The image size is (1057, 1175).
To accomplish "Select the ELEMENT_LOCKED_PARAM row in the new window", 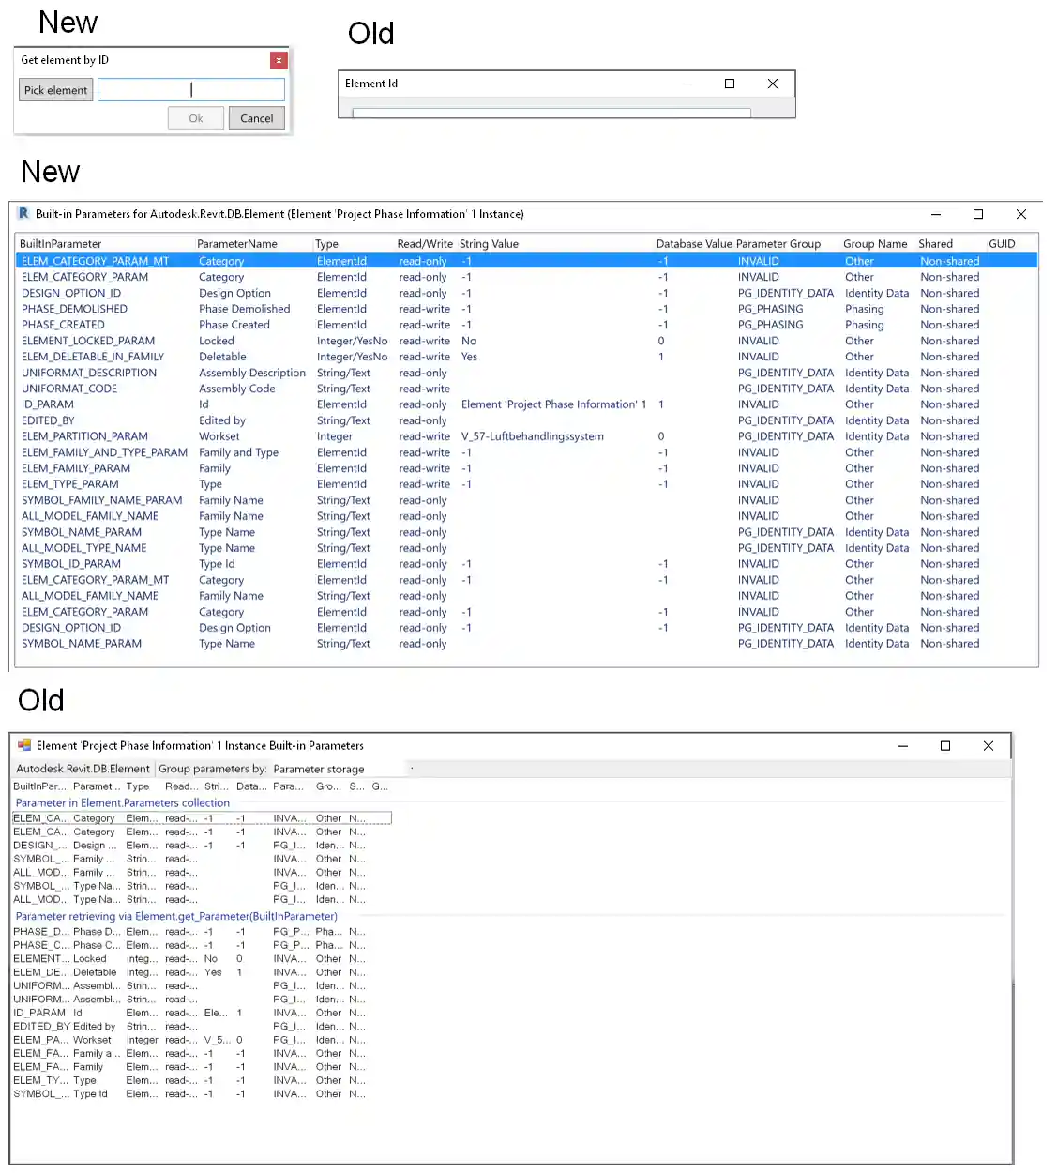I will click(x=88, y=341).
